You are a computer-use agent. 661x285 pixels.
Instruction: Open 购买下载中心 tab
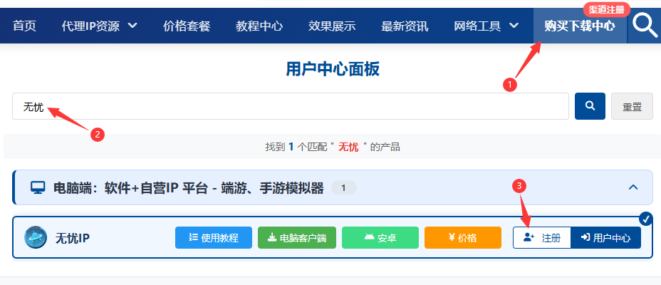coord(580,26)
